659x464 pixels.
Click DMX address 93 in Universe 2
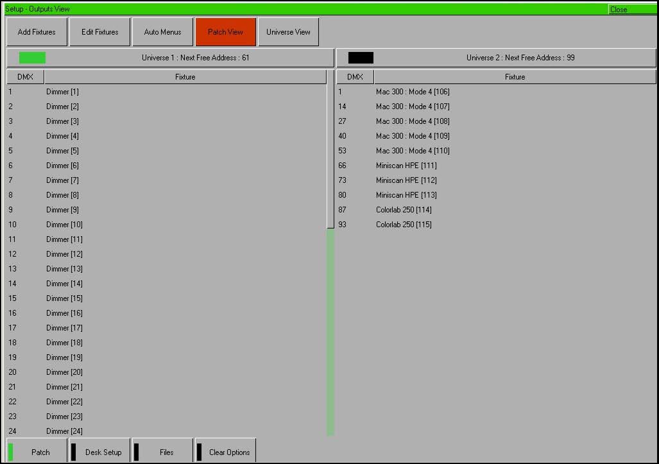342,225
